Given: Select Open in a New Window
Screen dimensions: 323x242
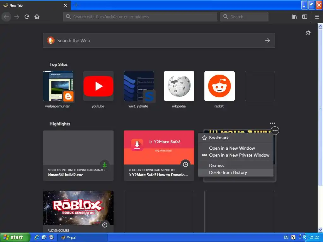Looking at the screenshot, I should tap(236, 148).
